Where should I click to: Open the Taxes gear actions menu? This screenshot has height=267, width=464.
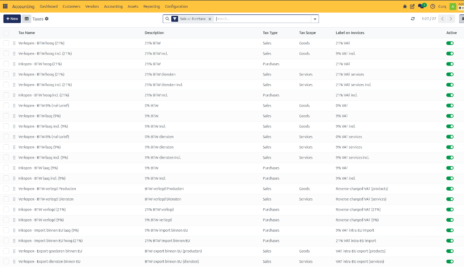coord(47,19)
